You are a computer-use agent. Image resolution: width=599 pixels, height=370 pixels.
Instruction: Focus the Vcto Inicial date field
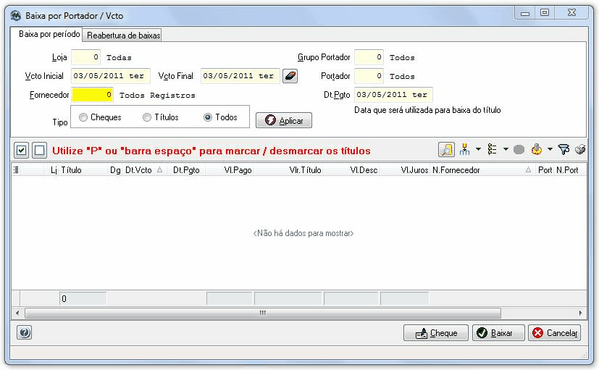click(x=111, y=76)
